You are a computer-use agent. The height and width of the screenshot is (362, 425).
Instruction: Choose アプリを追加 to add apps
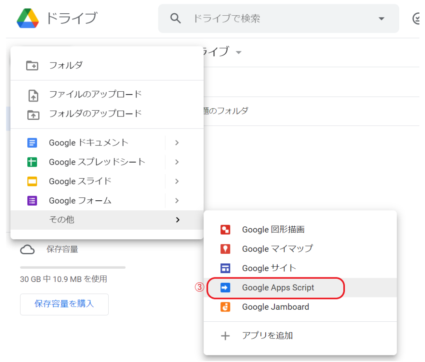300,336
